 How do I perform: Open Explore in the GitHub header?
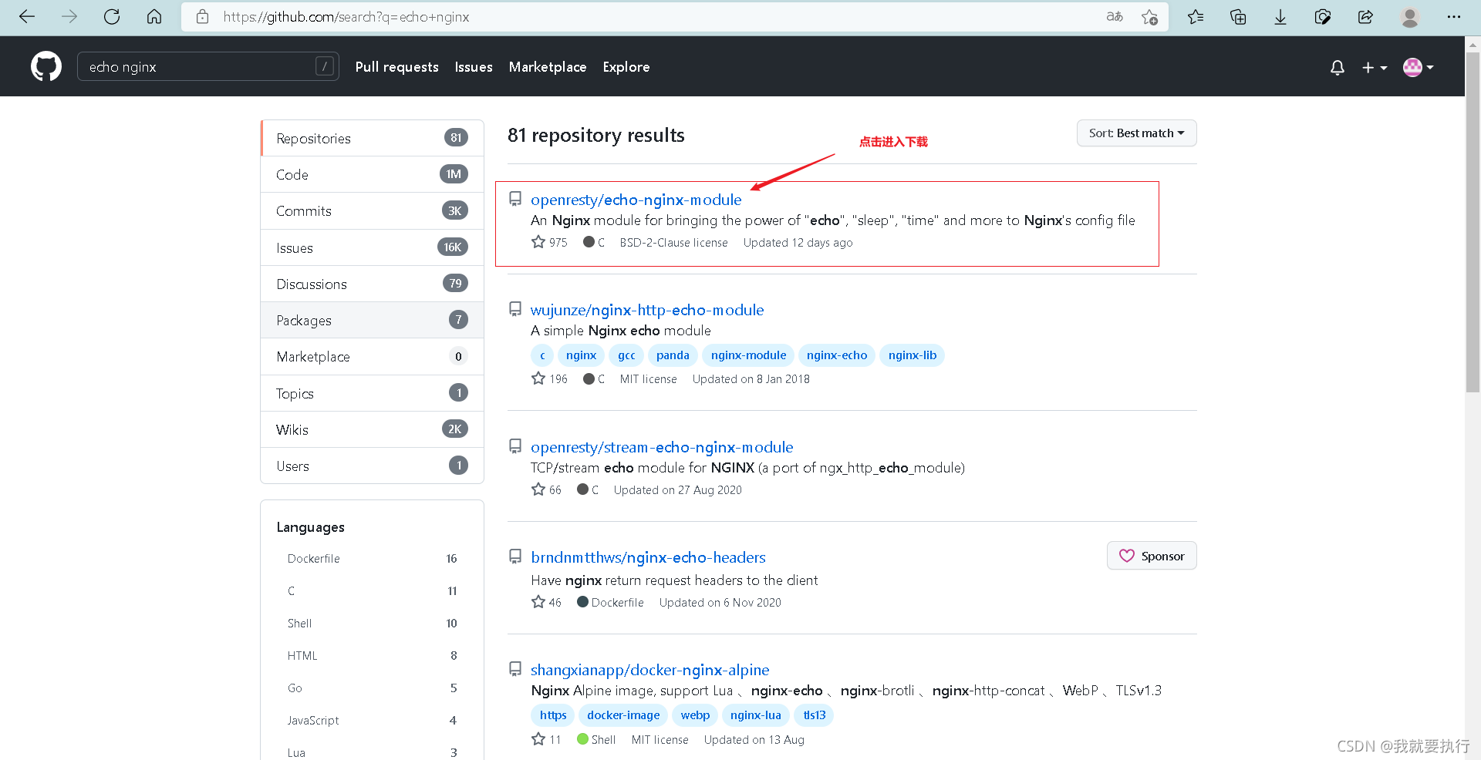[626, 67]
